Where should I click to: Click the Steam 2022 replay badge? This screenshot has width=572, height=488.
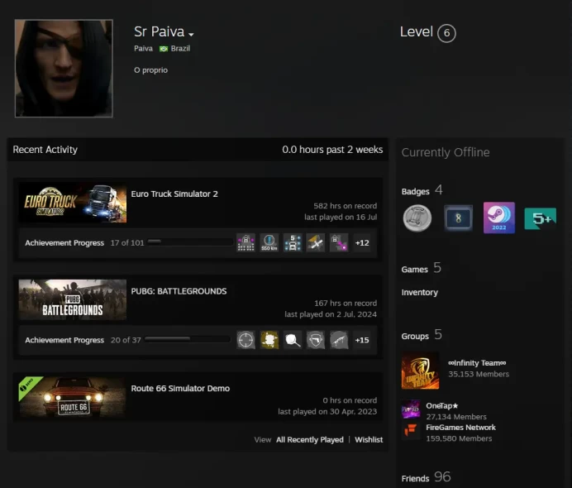coord(499,218)
